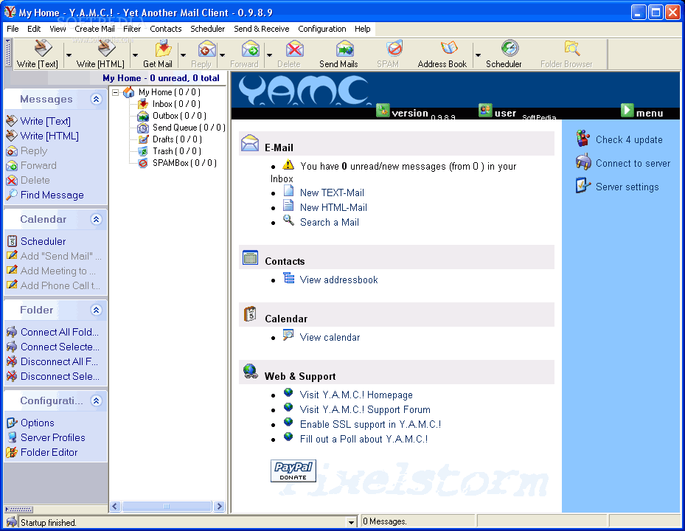This screenshot has width=685, height=531.
Task: Click Enable SSL support in Y.A.M.C.! link
Action: click(370, 424)
